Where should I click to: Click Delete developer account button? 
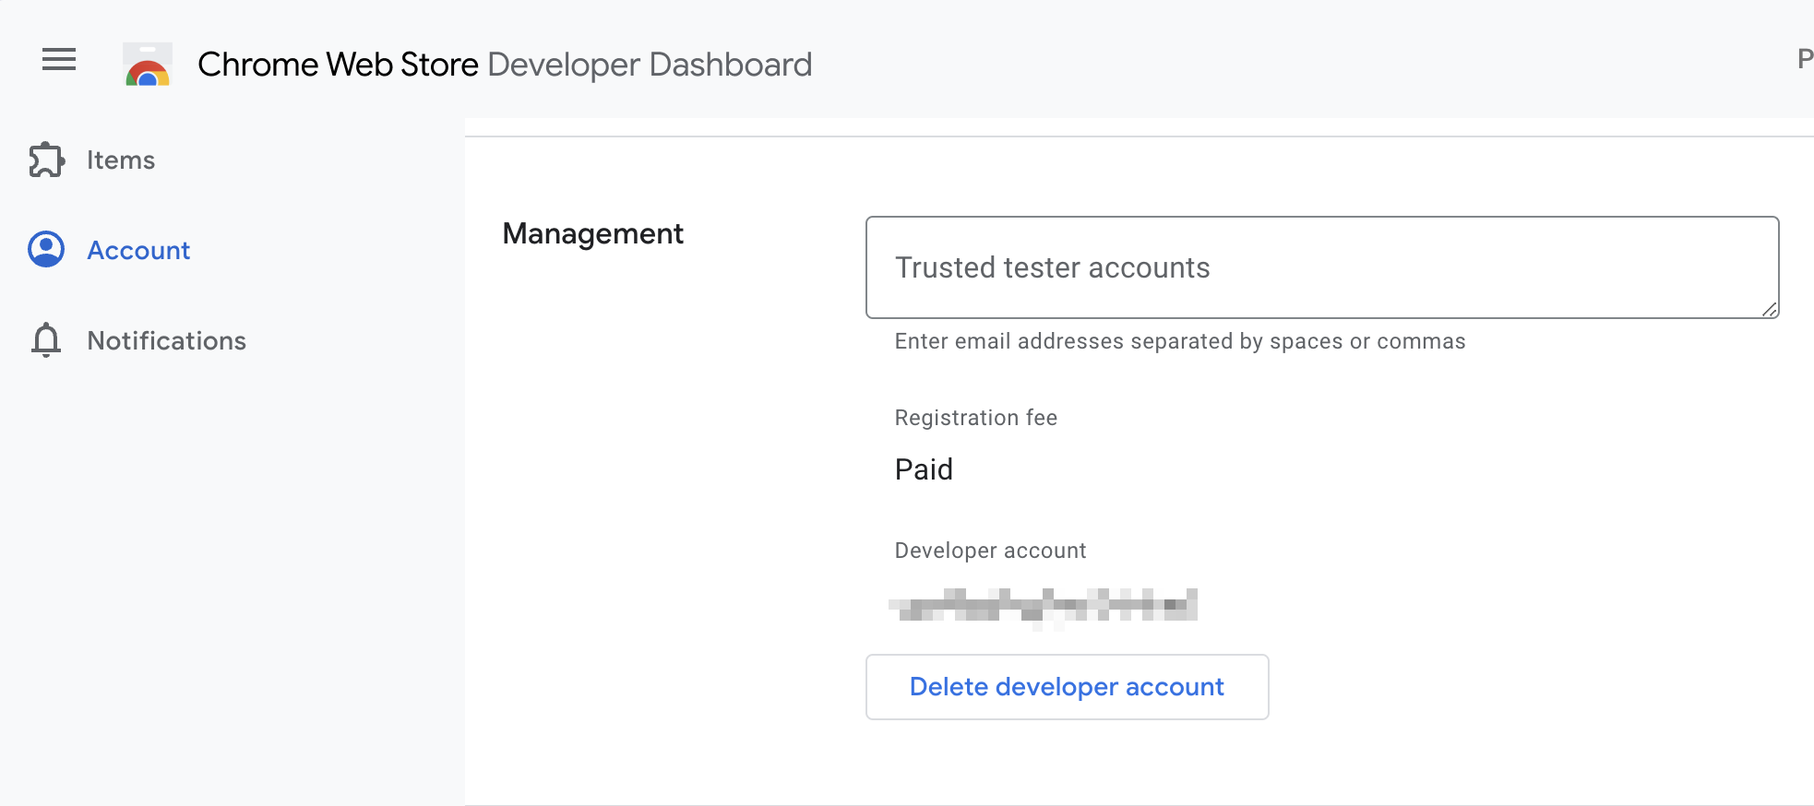pyautogui.click(x=1067, y=687)
